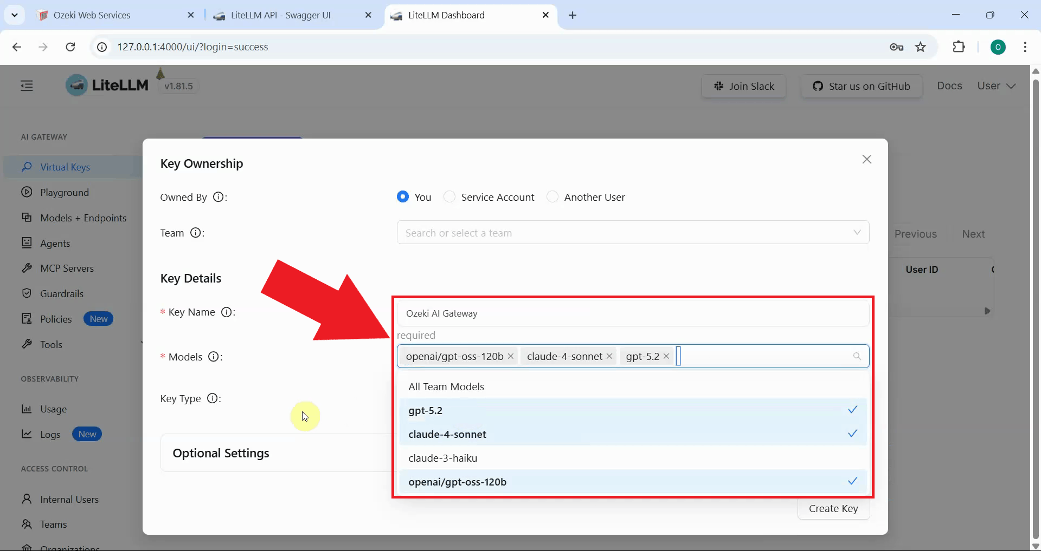The height and width of the screenshot is (551, 1041).
Task: Select Another User as key owner
Action: coord(552,197)
